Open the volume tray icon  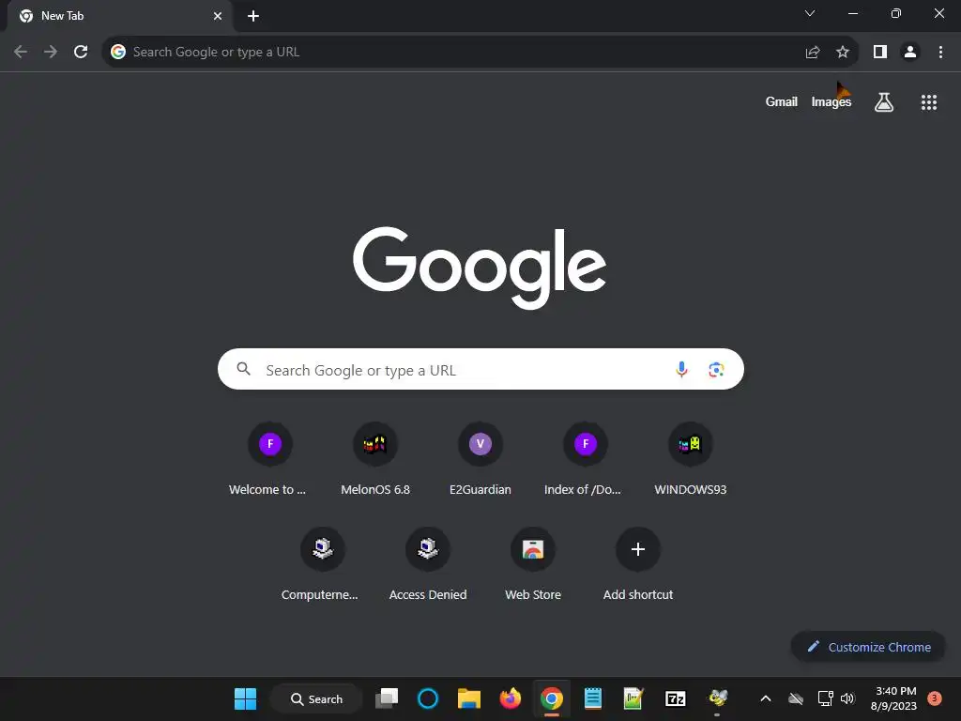[847, 698]
